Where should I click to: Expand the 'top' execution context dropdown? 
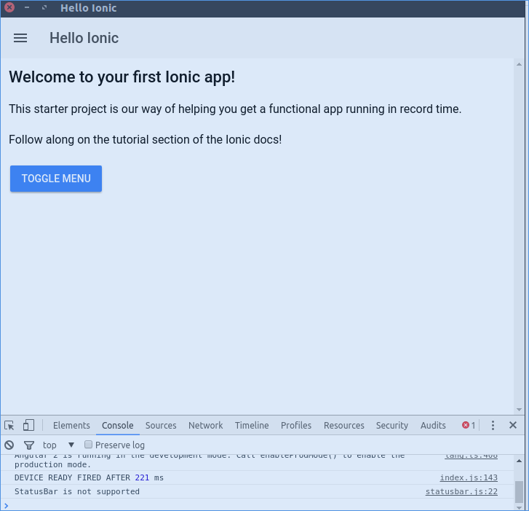[58, 445]
